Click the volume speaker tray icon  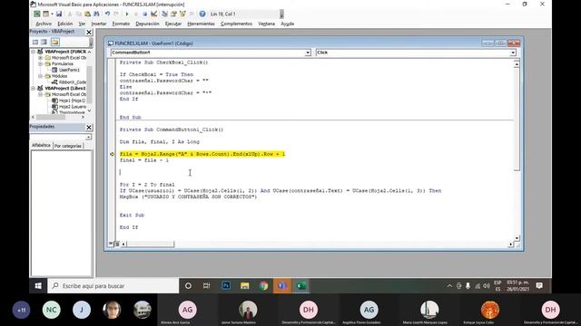[487, 286]
